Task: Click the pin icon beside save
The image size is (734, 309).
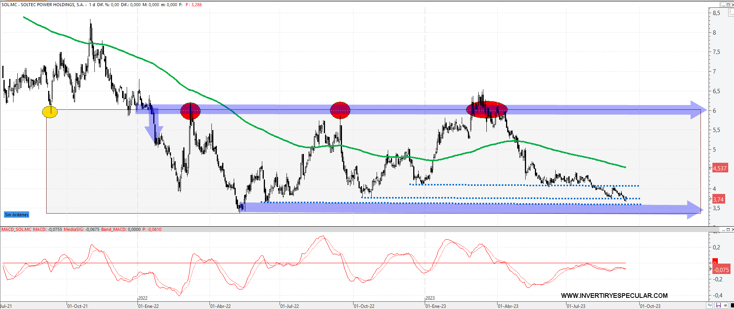Action: pyautogui.click(x=725, y=305)
